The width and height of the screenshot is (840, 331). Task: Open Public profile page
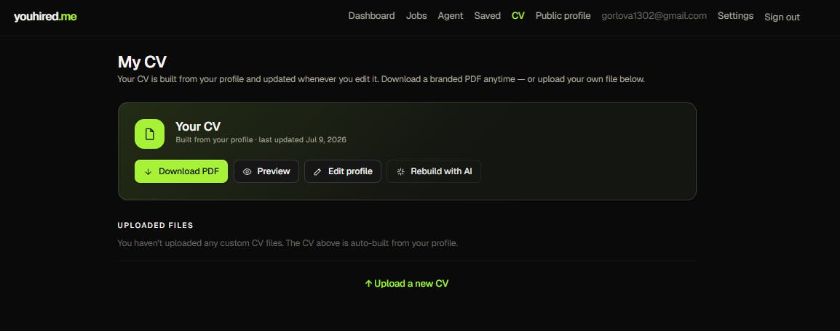[x=563, y=16]
